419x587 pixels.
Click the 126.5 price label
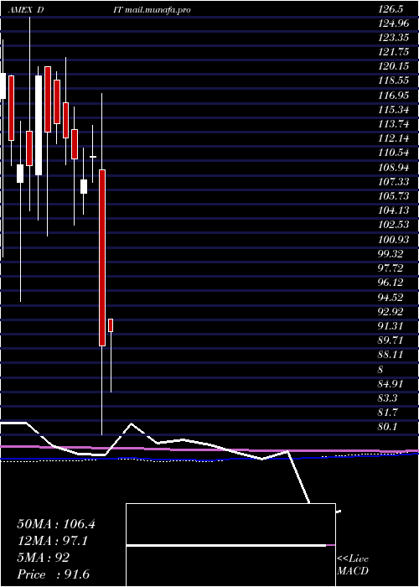click(x=391, y=10)
